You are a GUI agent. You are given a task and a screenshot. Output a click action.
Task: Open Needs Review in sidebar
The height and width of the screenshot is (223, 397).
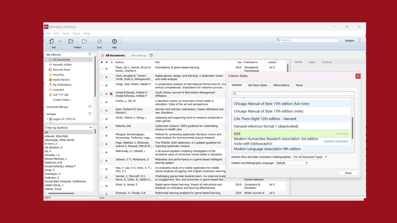coord(61,80)
